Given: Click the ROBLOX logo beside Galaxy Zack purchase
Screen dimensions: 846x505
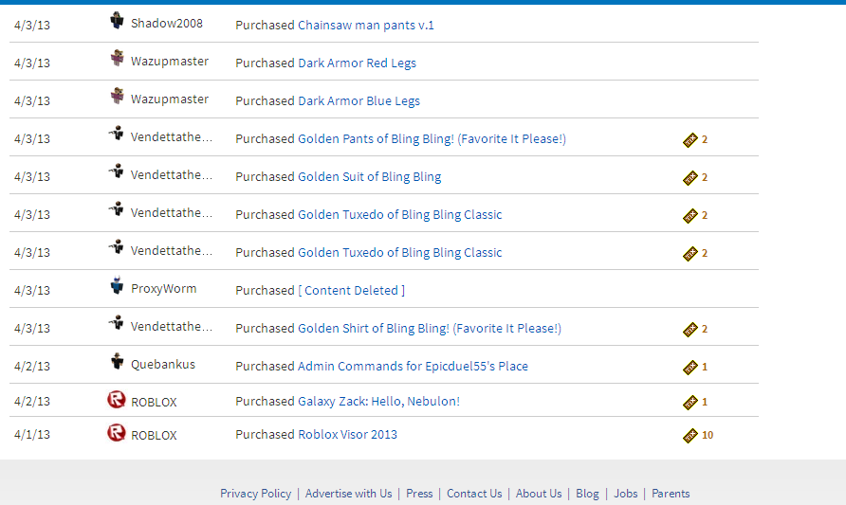Looking at the screenshot, I should pos(117,400).
